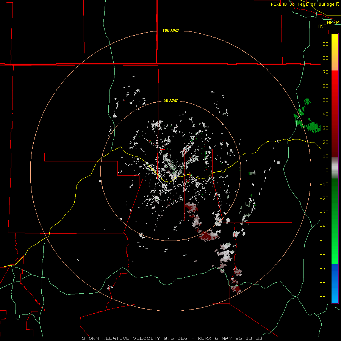Click the 60 value on the velocity scale
The image size is (341, 341).
click(x=325, y=86)
